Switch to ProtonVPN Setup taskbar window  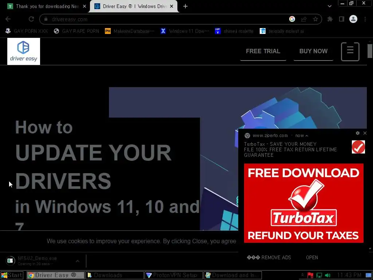tap(174, 275)
